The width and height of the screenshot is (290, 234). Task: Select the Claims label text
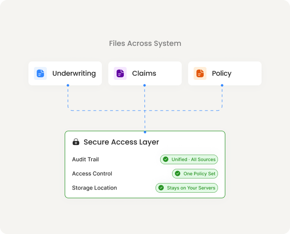(x=144, y=73)
